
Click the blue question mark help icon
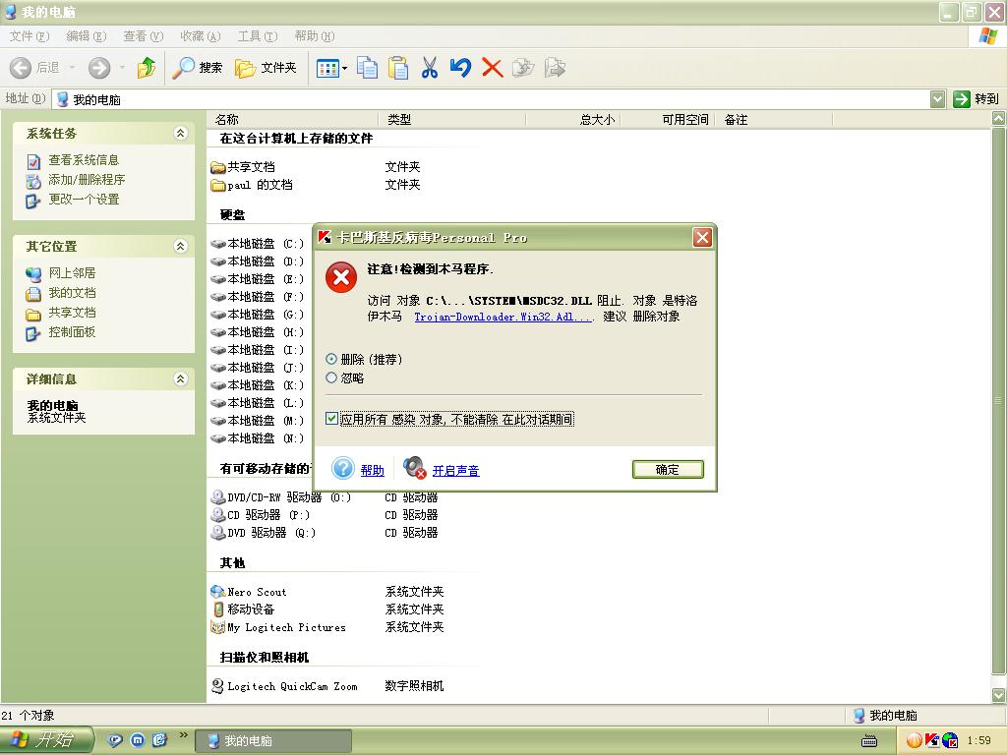click(343, 467)
